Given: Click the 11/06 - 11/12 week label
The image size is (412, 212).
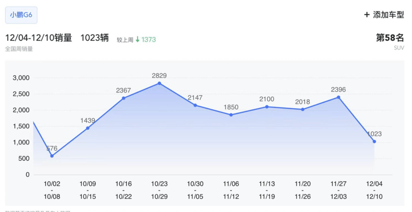Looking at the screenshot, I should pyautogui.click(x=231, y=190).
